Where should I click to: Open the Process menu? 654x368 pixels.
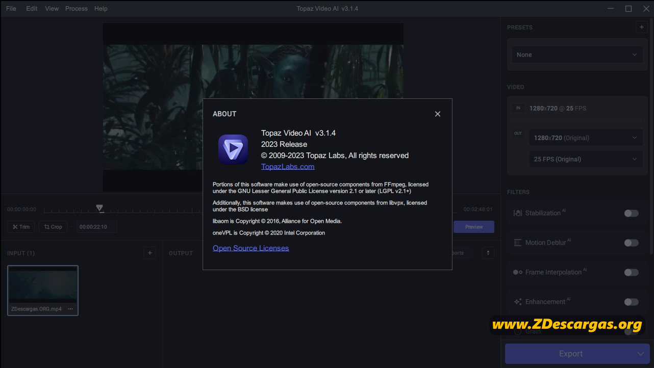click(77, 9)
